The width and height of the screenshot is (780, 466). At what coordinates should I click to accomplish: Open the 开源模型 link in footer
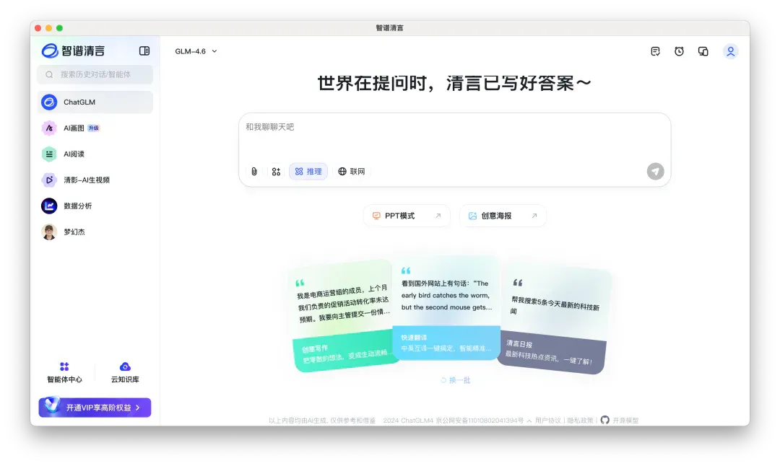(625, 421)
